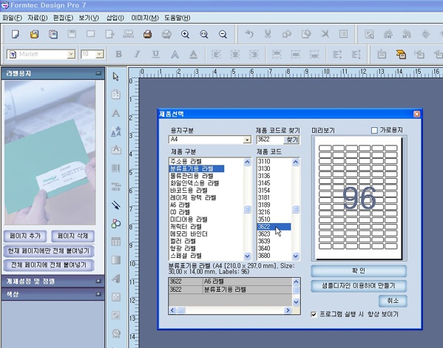Select the table grid tool
Screen dimensions: 443x348
116,242
